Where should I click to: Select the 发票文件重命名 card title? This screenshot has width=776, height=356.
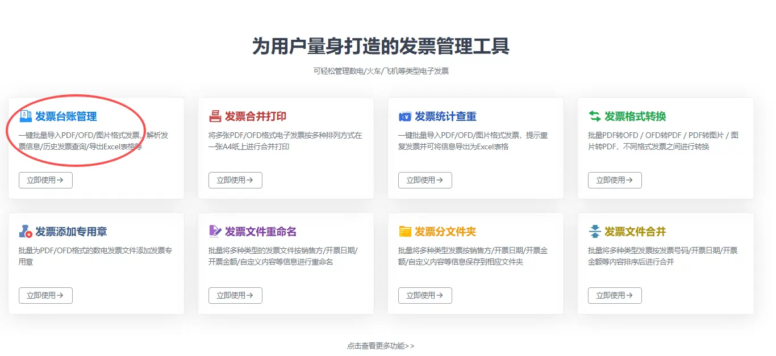tap(261, 232)
